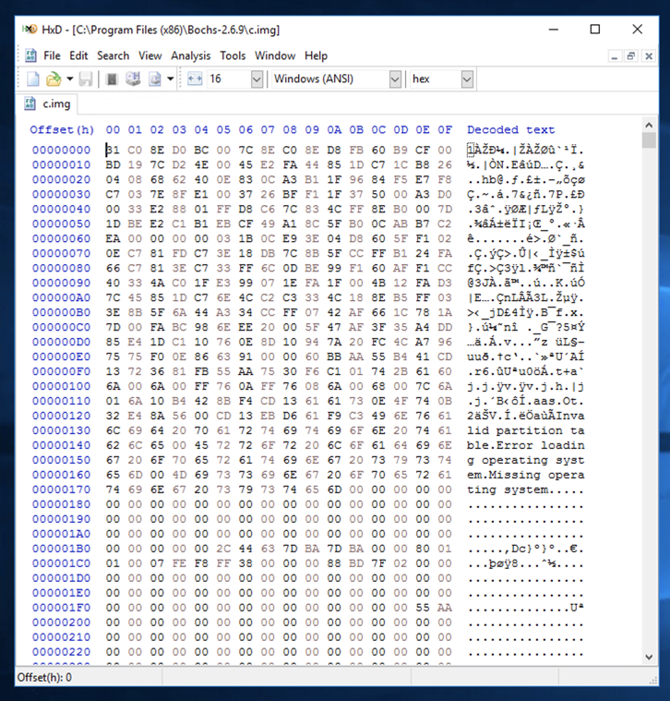670x701 pixels.
Task: Click the window resize grip in status bar
Action: click(653, 680)
